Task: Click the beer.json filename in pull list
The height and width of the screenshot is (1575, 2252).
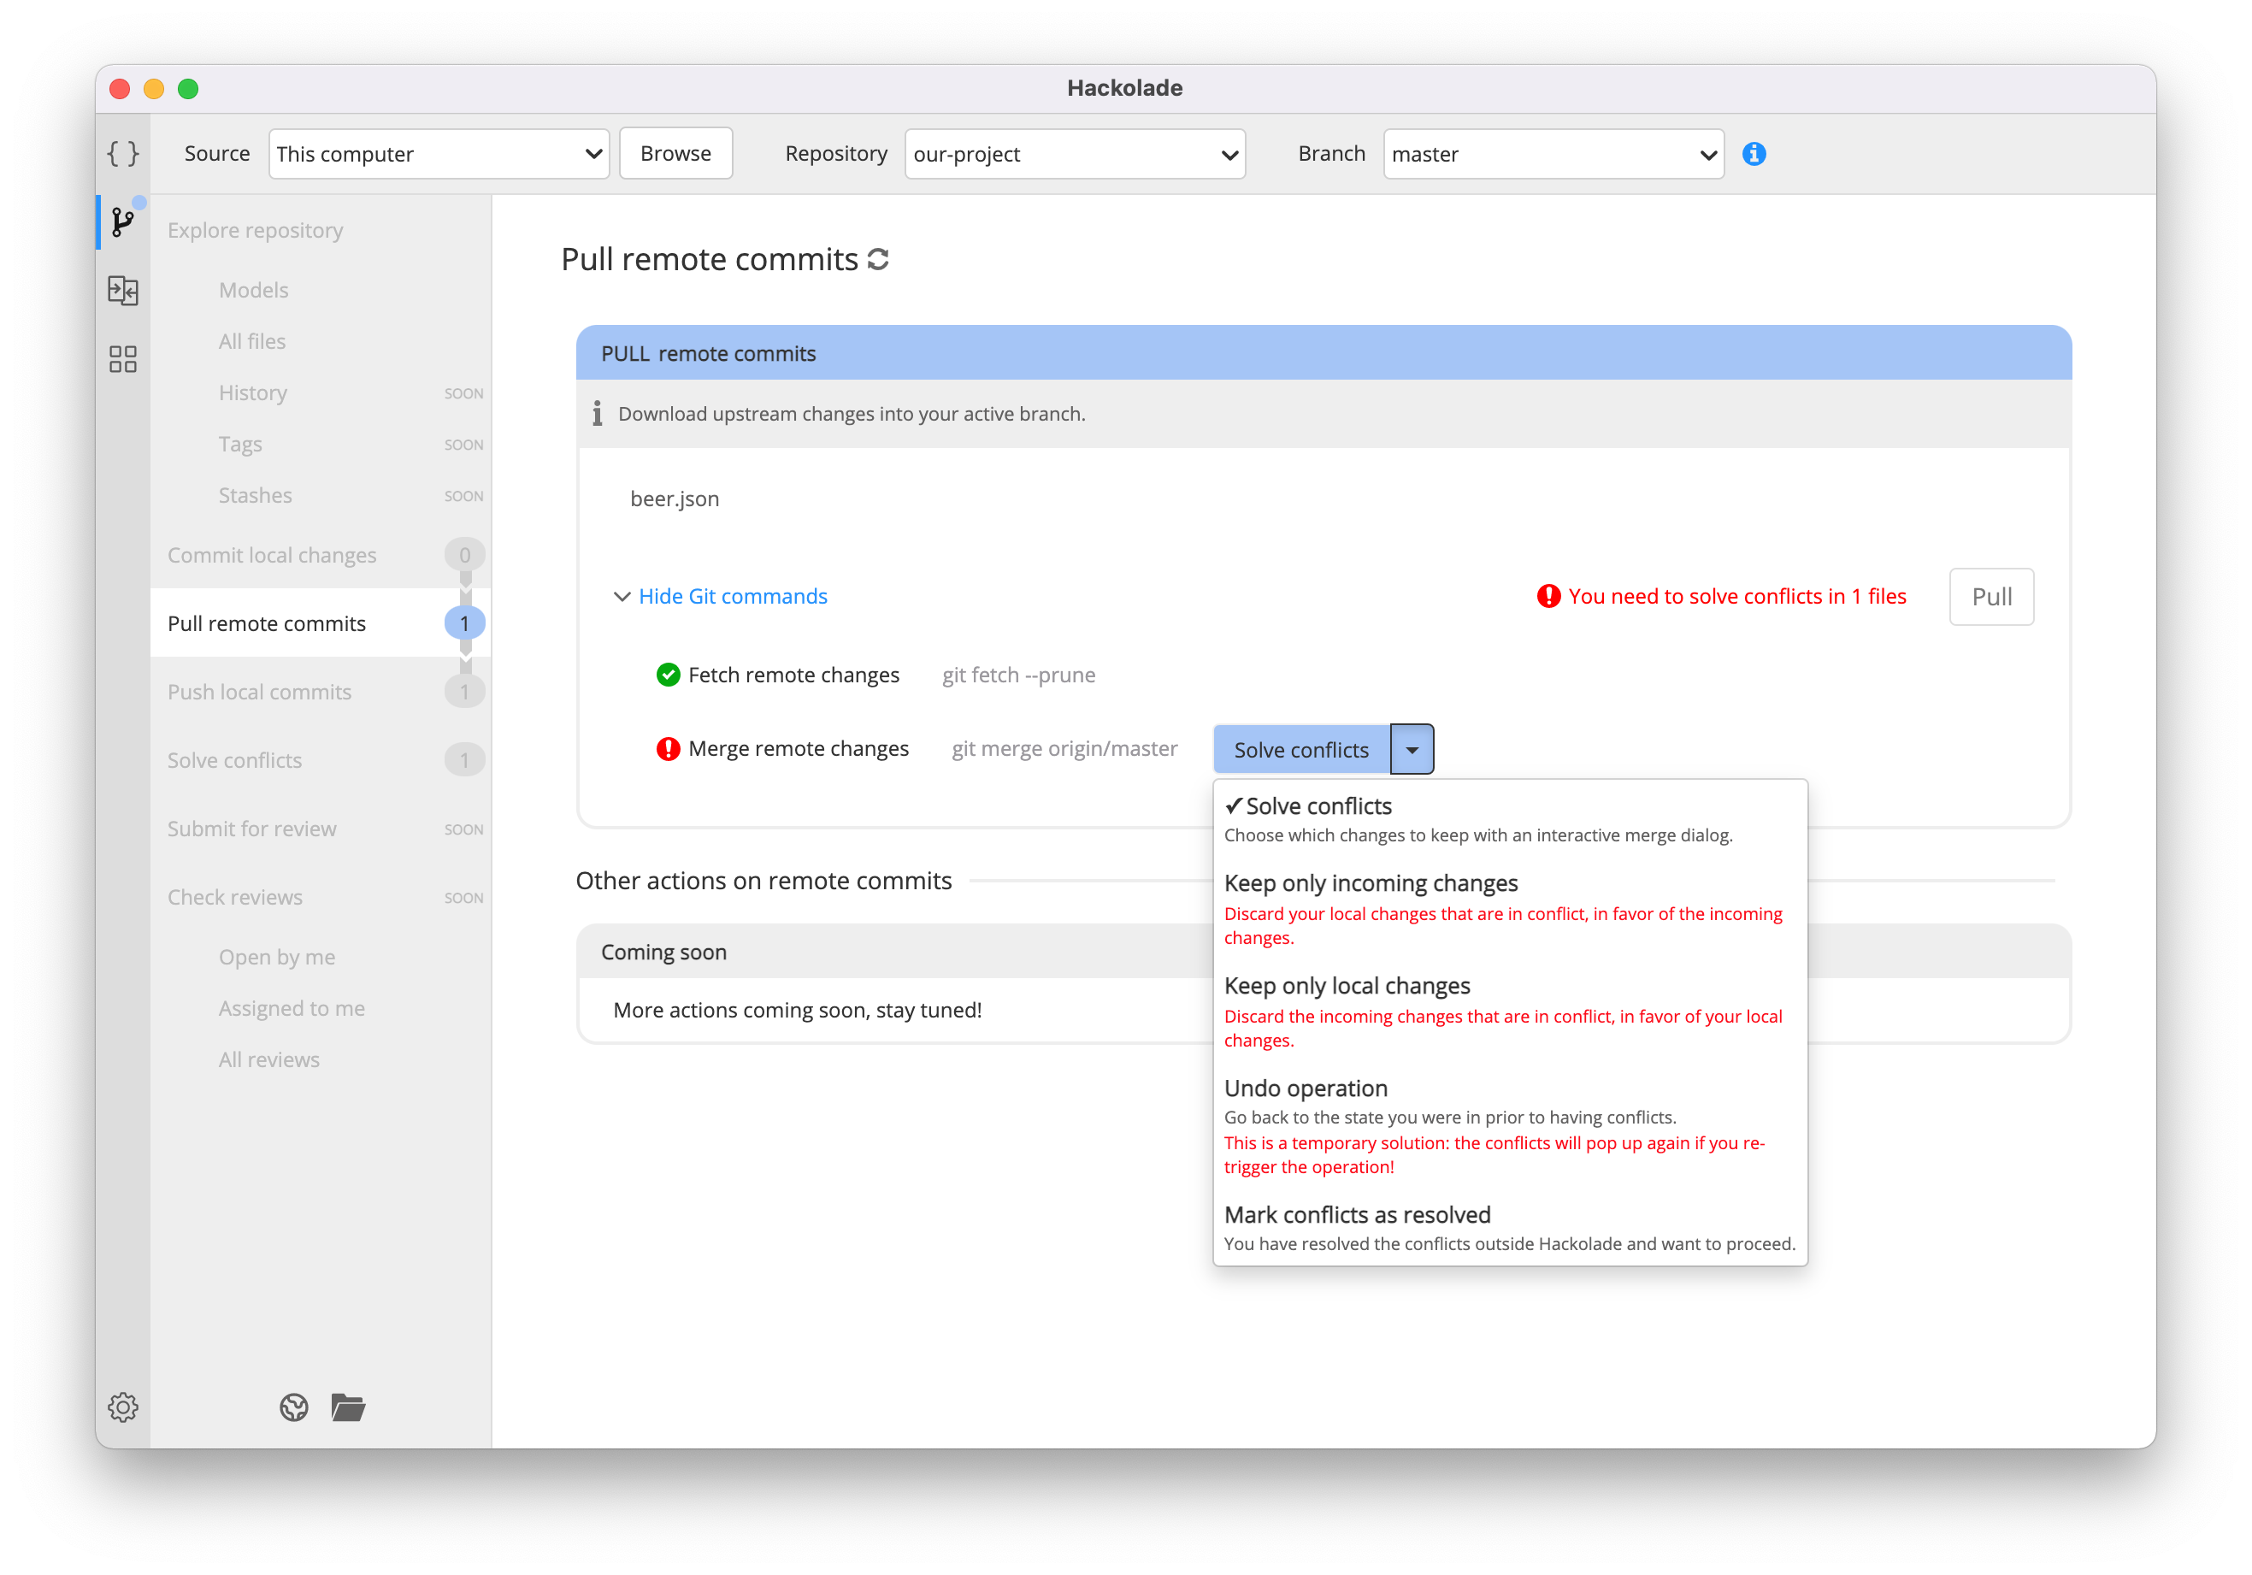Action: click(x=671, y=498)
